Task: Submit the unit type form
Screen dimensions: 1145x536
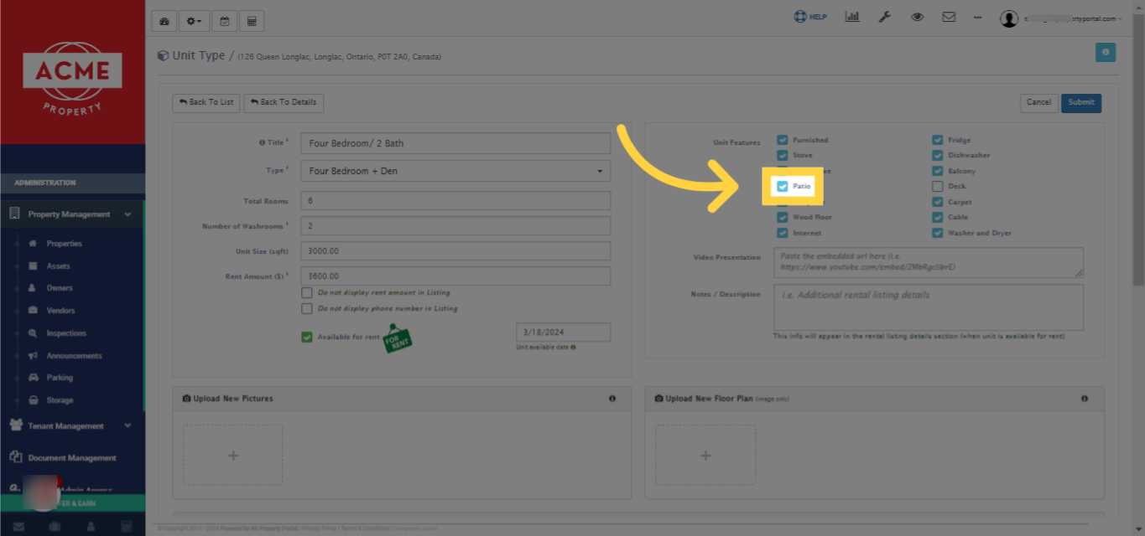Action: (1081, 102)
